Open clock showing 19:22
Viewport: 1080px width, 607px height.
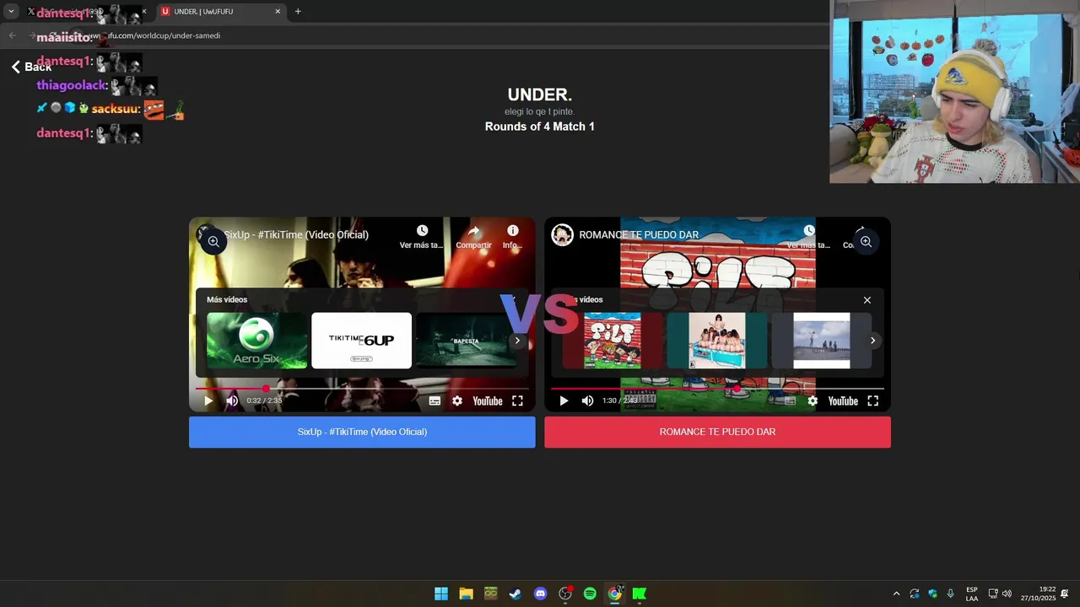click(1038, 594)
